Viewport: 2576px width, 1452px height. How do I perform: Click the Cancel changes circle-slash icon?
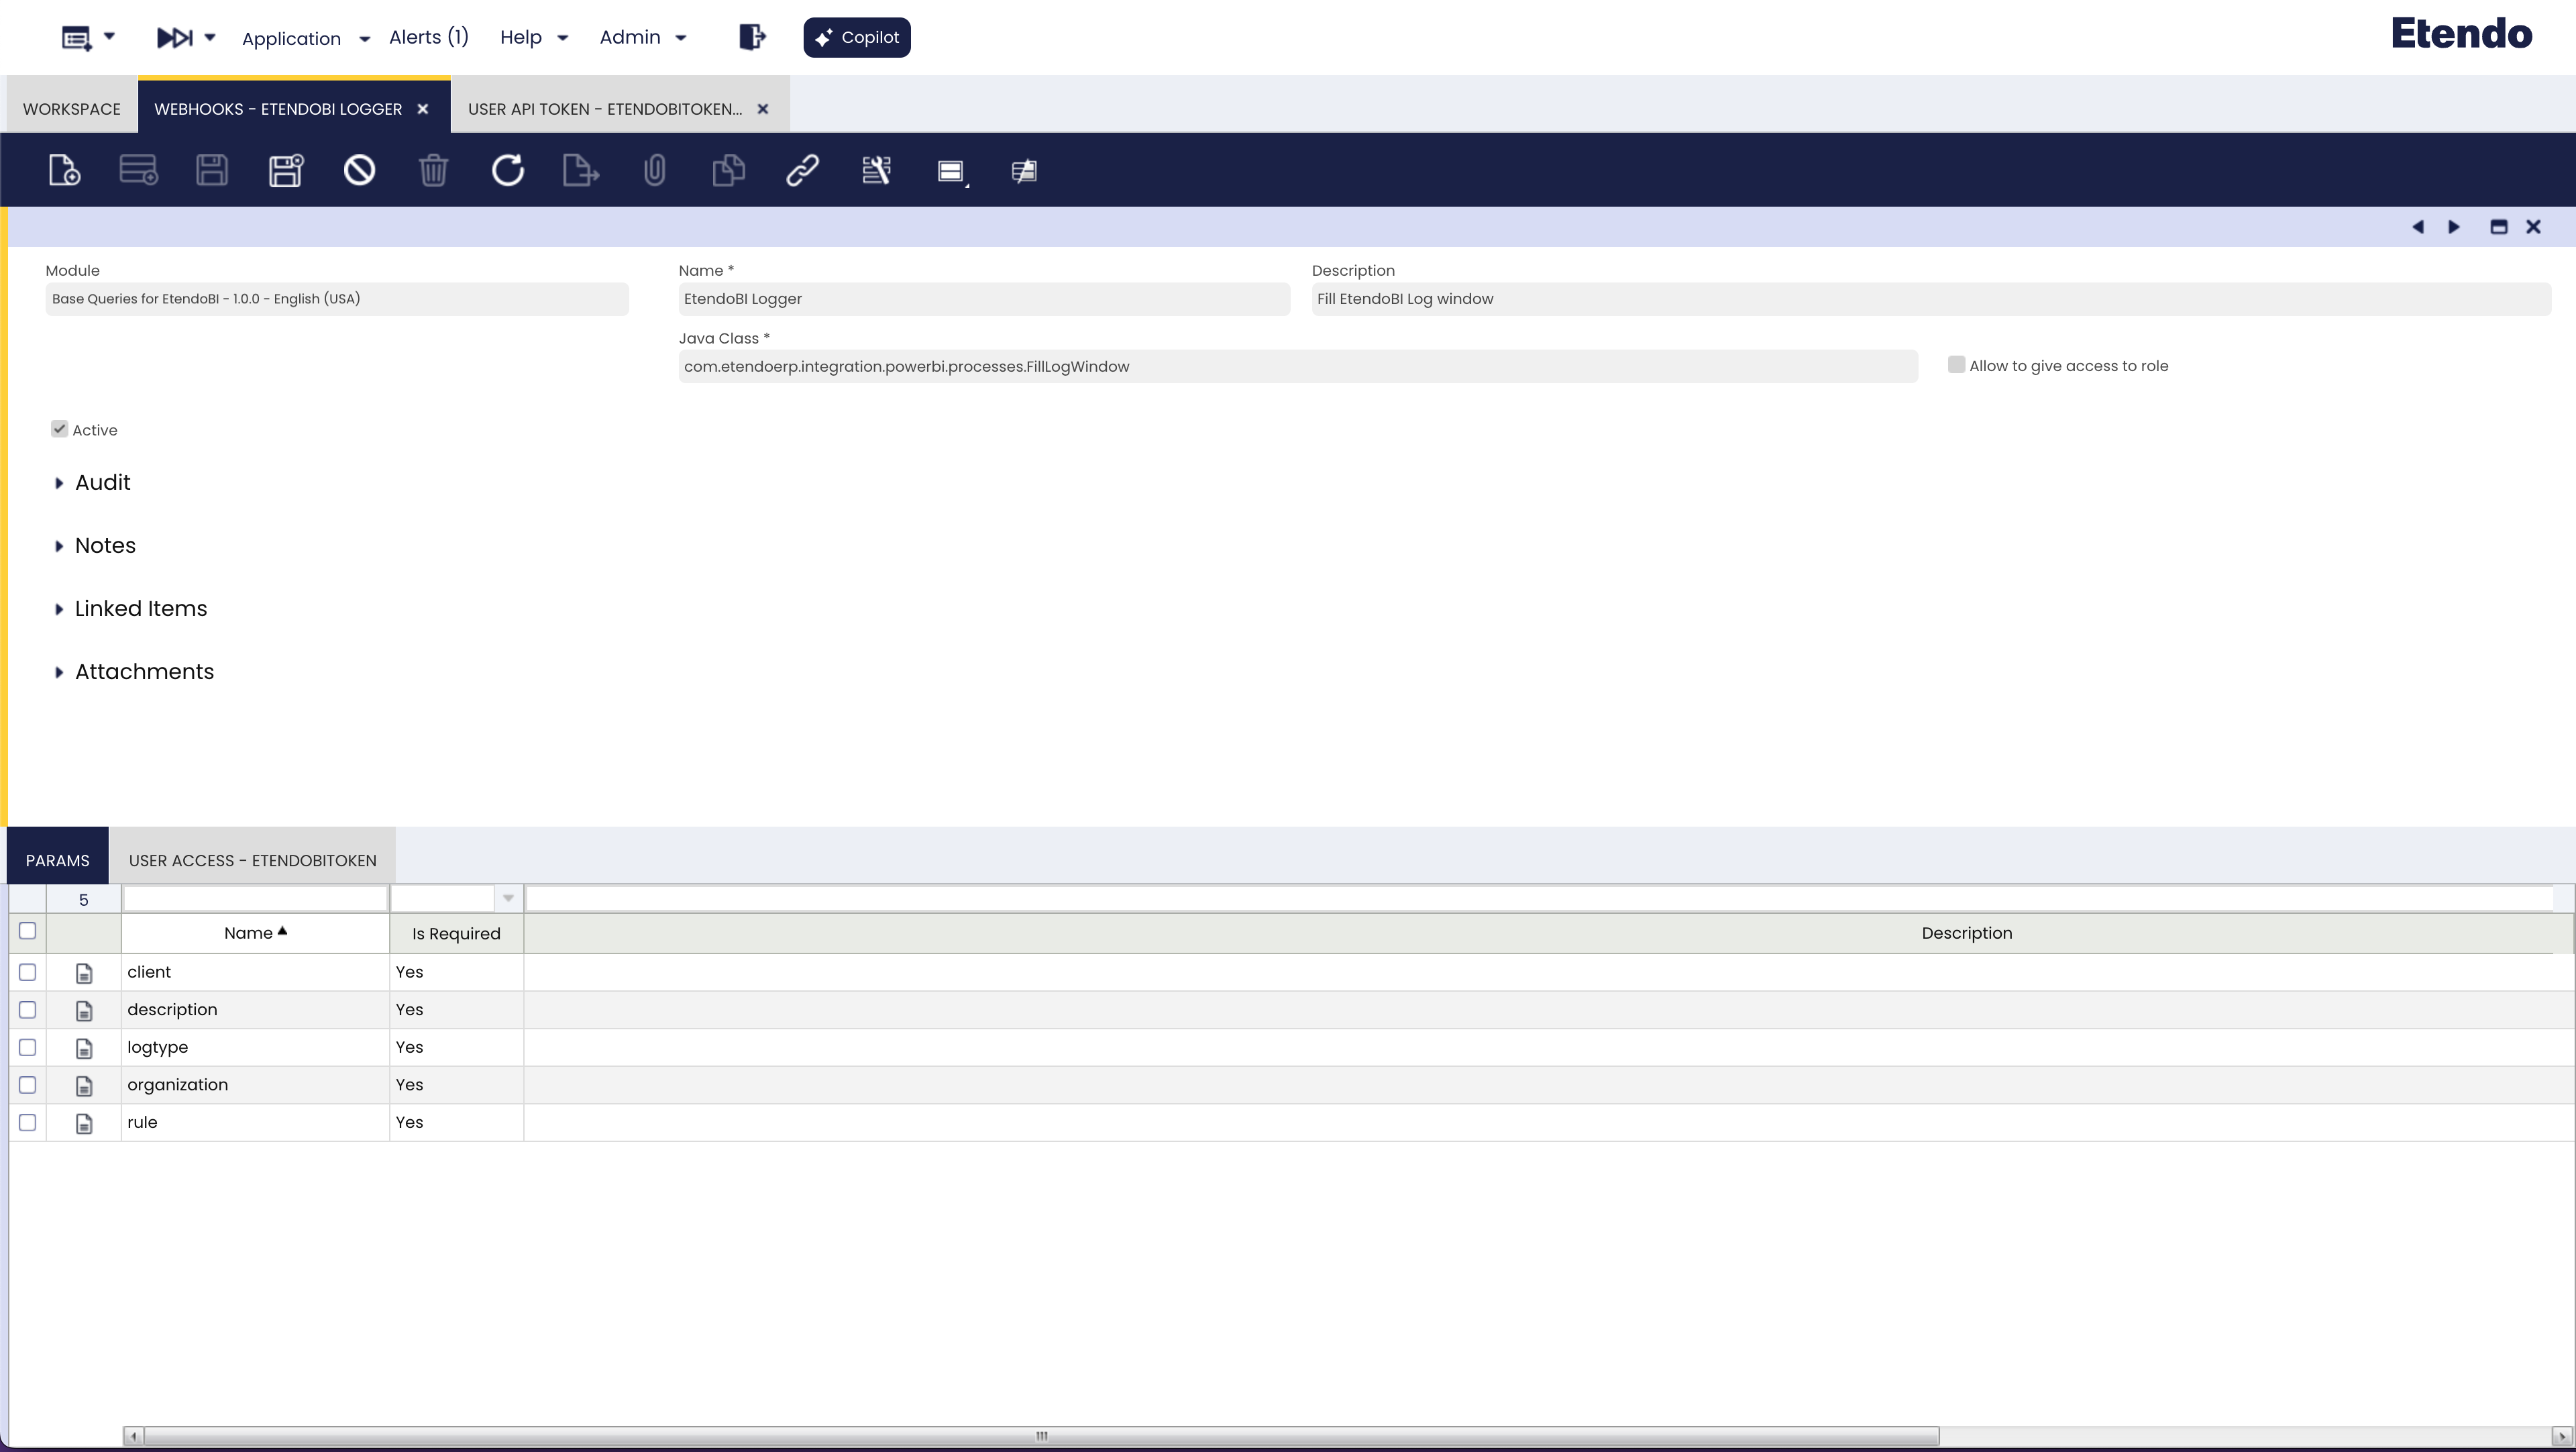point(360,170)
